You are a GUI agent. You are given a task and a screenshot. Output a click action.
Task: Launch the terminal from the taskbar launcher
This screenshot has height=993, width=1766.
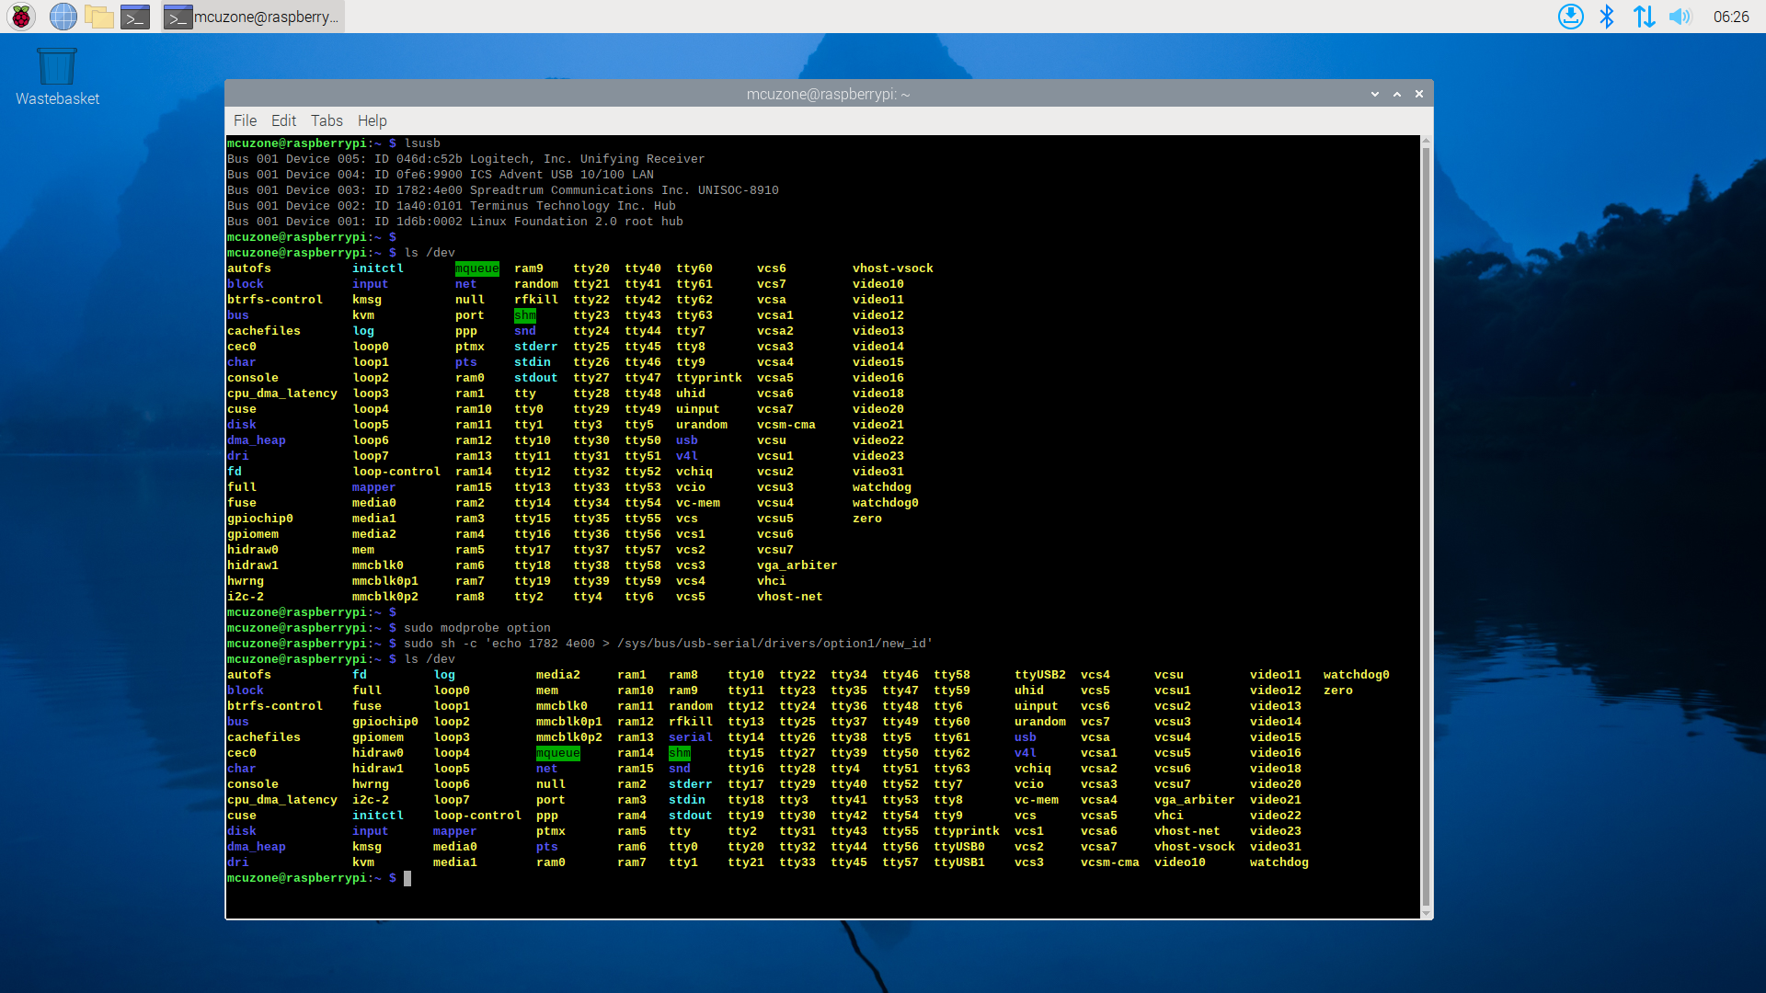[135, 17]
